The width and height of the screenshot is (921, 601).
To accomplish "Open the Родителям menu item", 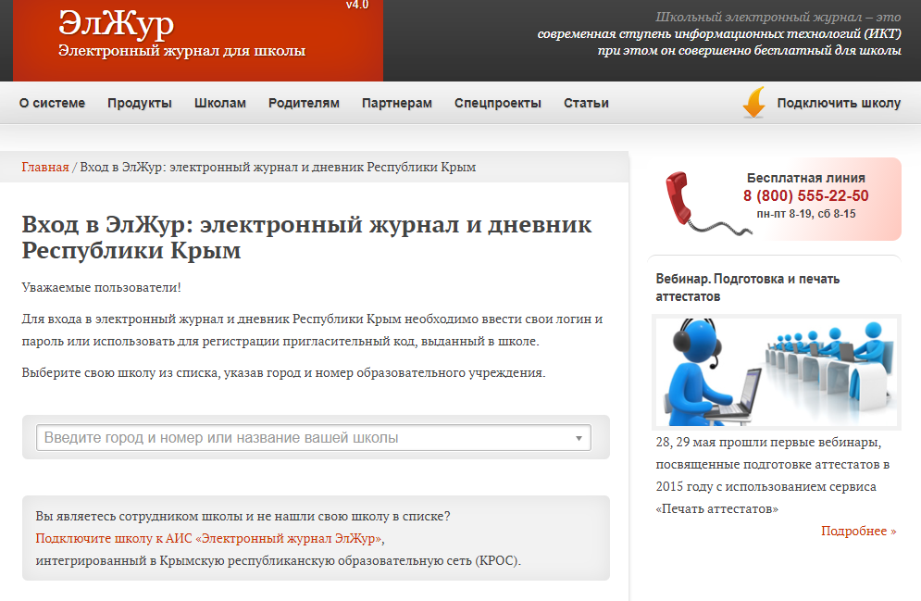I will [x=304, y=104].
